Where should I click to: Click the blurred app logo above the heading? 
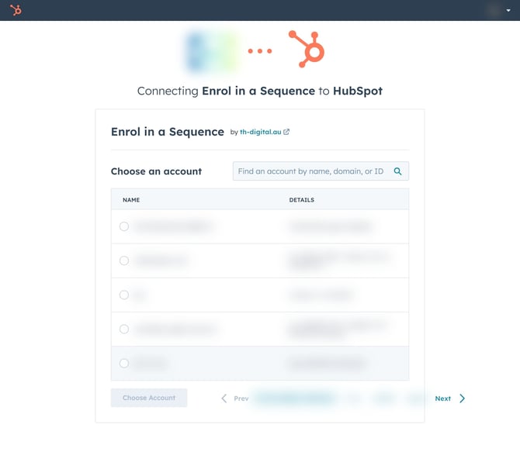tap(210, 50)
